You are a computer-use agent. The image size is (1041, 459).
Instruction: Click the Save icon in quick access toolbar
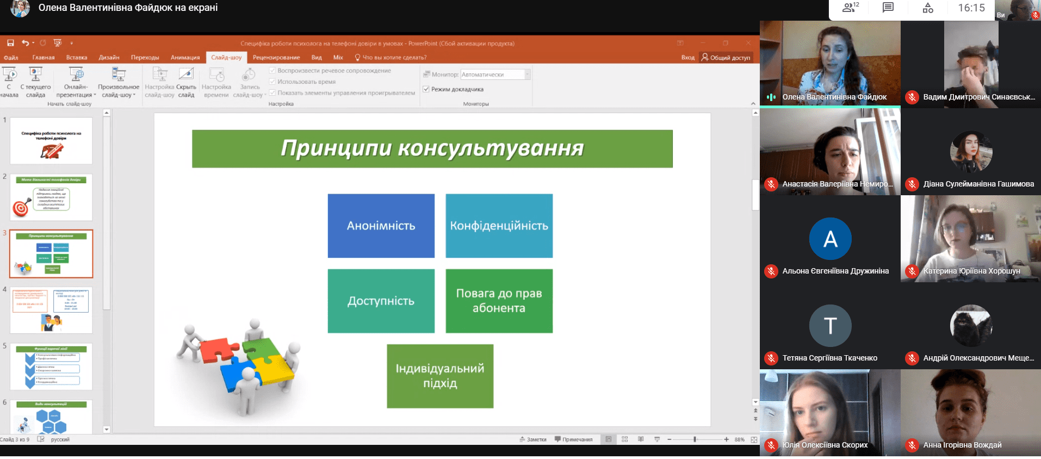coord(10,43)
